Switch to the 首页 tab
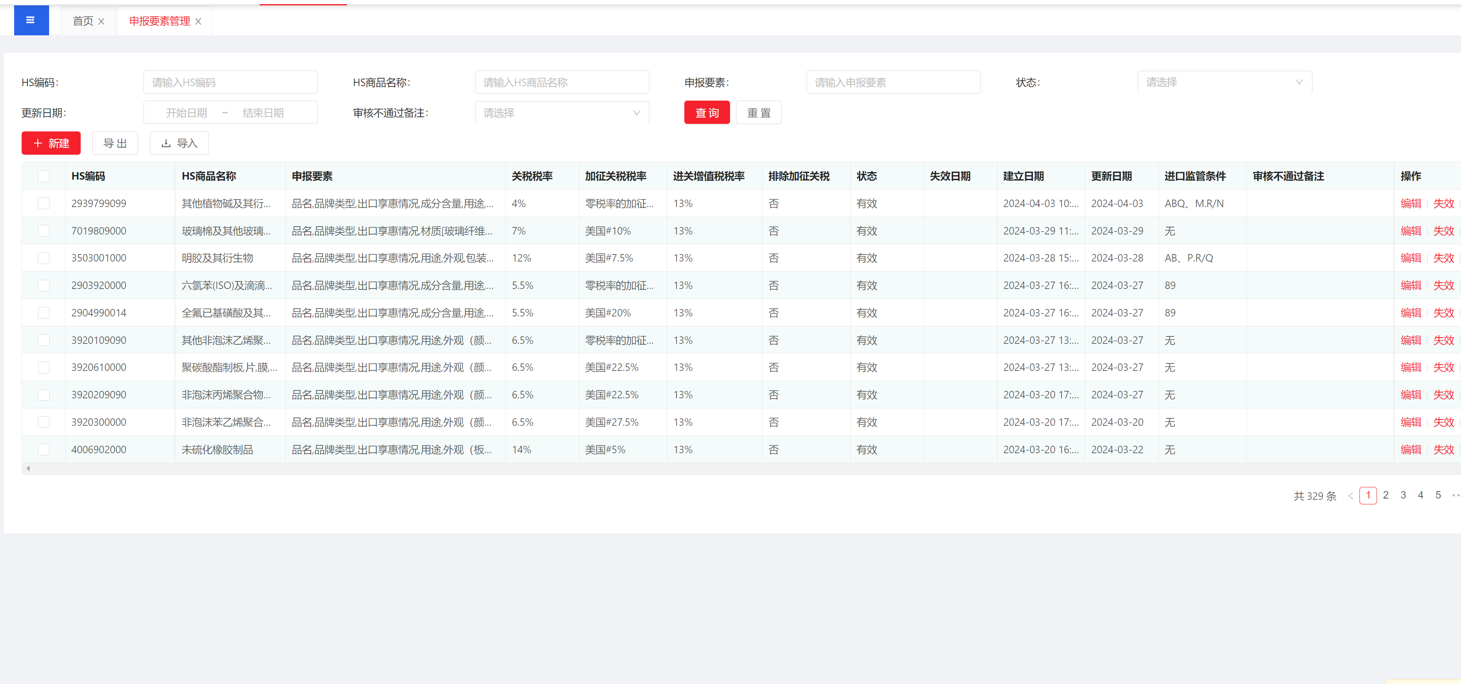Viewport: 1461px width, 684px height. coord(83,21)
